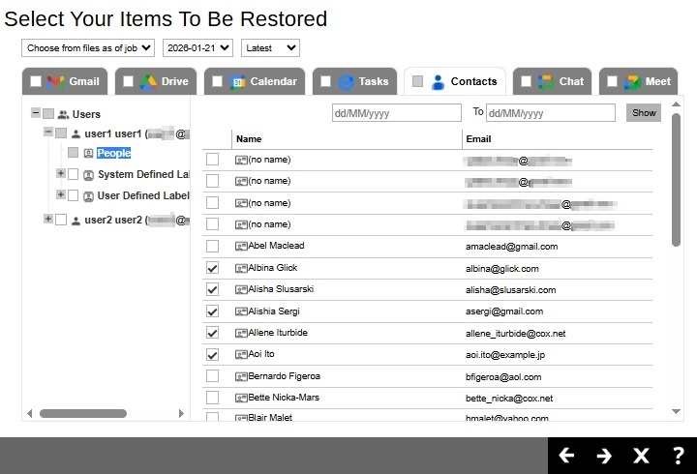Click the Google Drive icon
Image resolution: width=697 pixels, height=474 pixels.
(149, 81)
